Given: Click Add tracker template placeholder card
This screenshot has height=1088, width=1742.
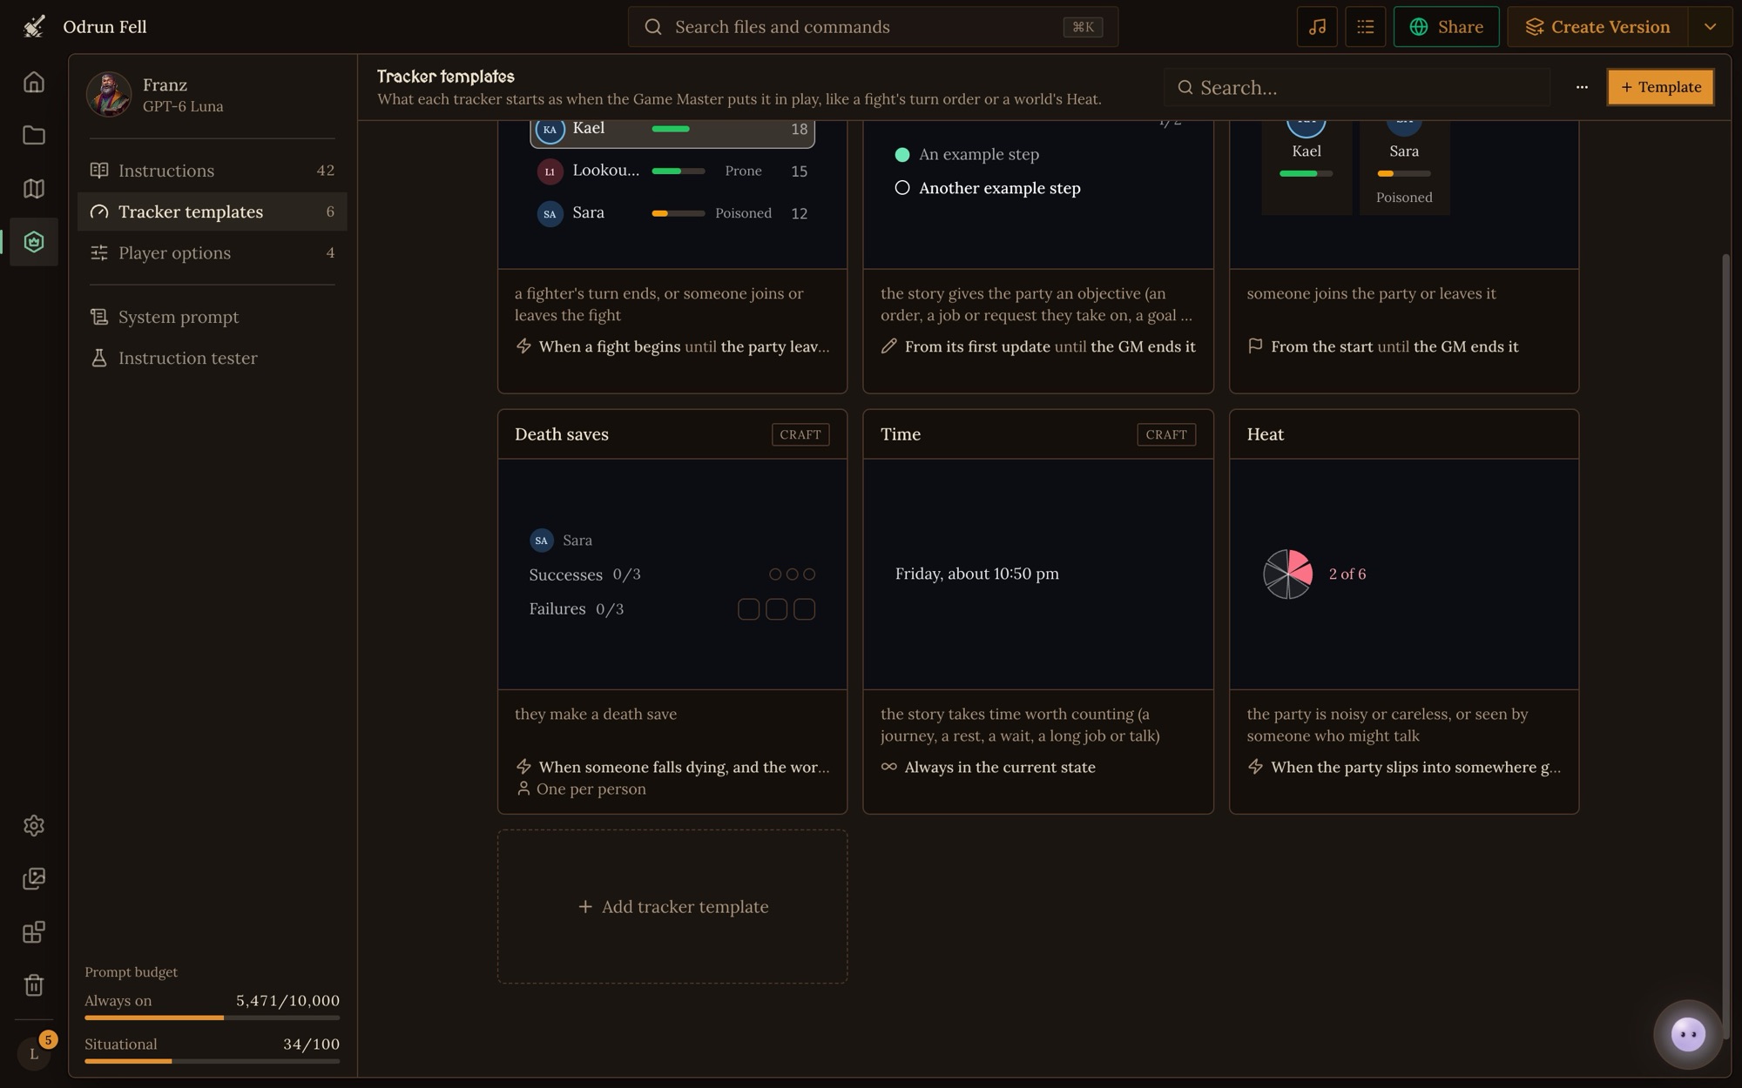Looking at the screenshot, I should point(672,906).
